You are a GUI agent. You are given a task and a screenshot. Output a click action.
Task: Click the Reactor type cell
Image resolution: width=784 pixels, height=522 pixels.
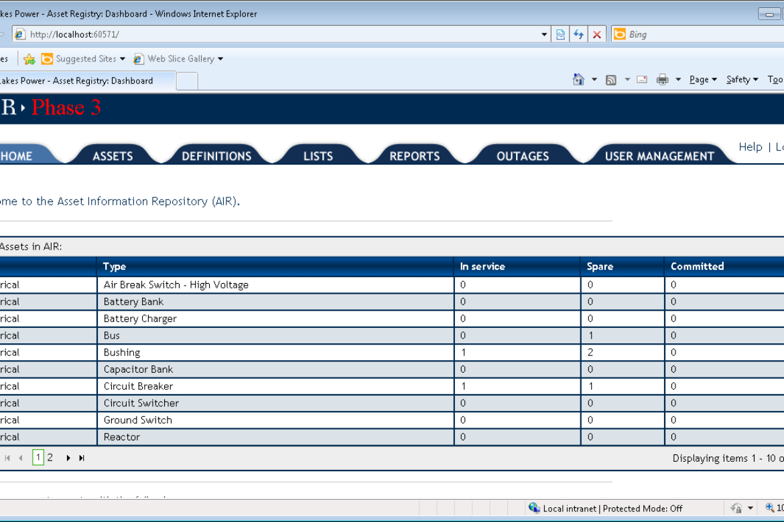(x=275, y=437)
